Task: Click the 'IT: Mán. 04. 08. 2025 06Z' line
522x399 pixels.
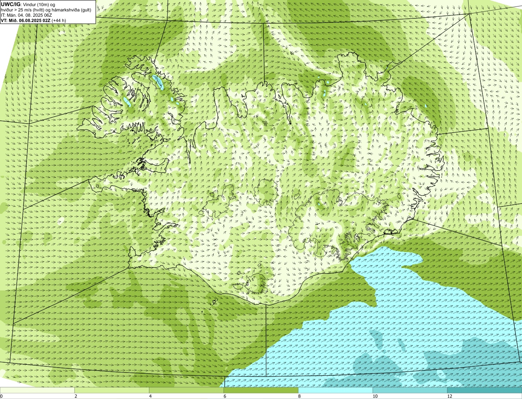Action: [x=27, y=15]
